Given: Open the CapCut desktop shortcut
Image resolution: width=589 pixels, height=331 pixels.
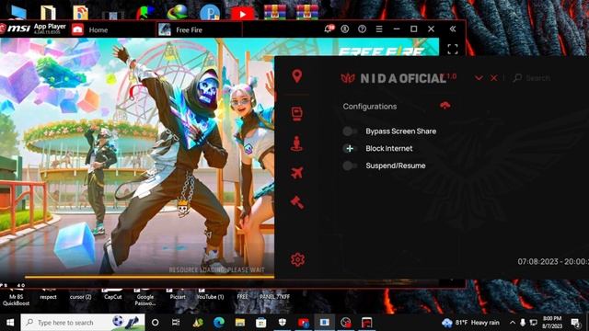Looking at the screenshot, I should click(112, 294).
